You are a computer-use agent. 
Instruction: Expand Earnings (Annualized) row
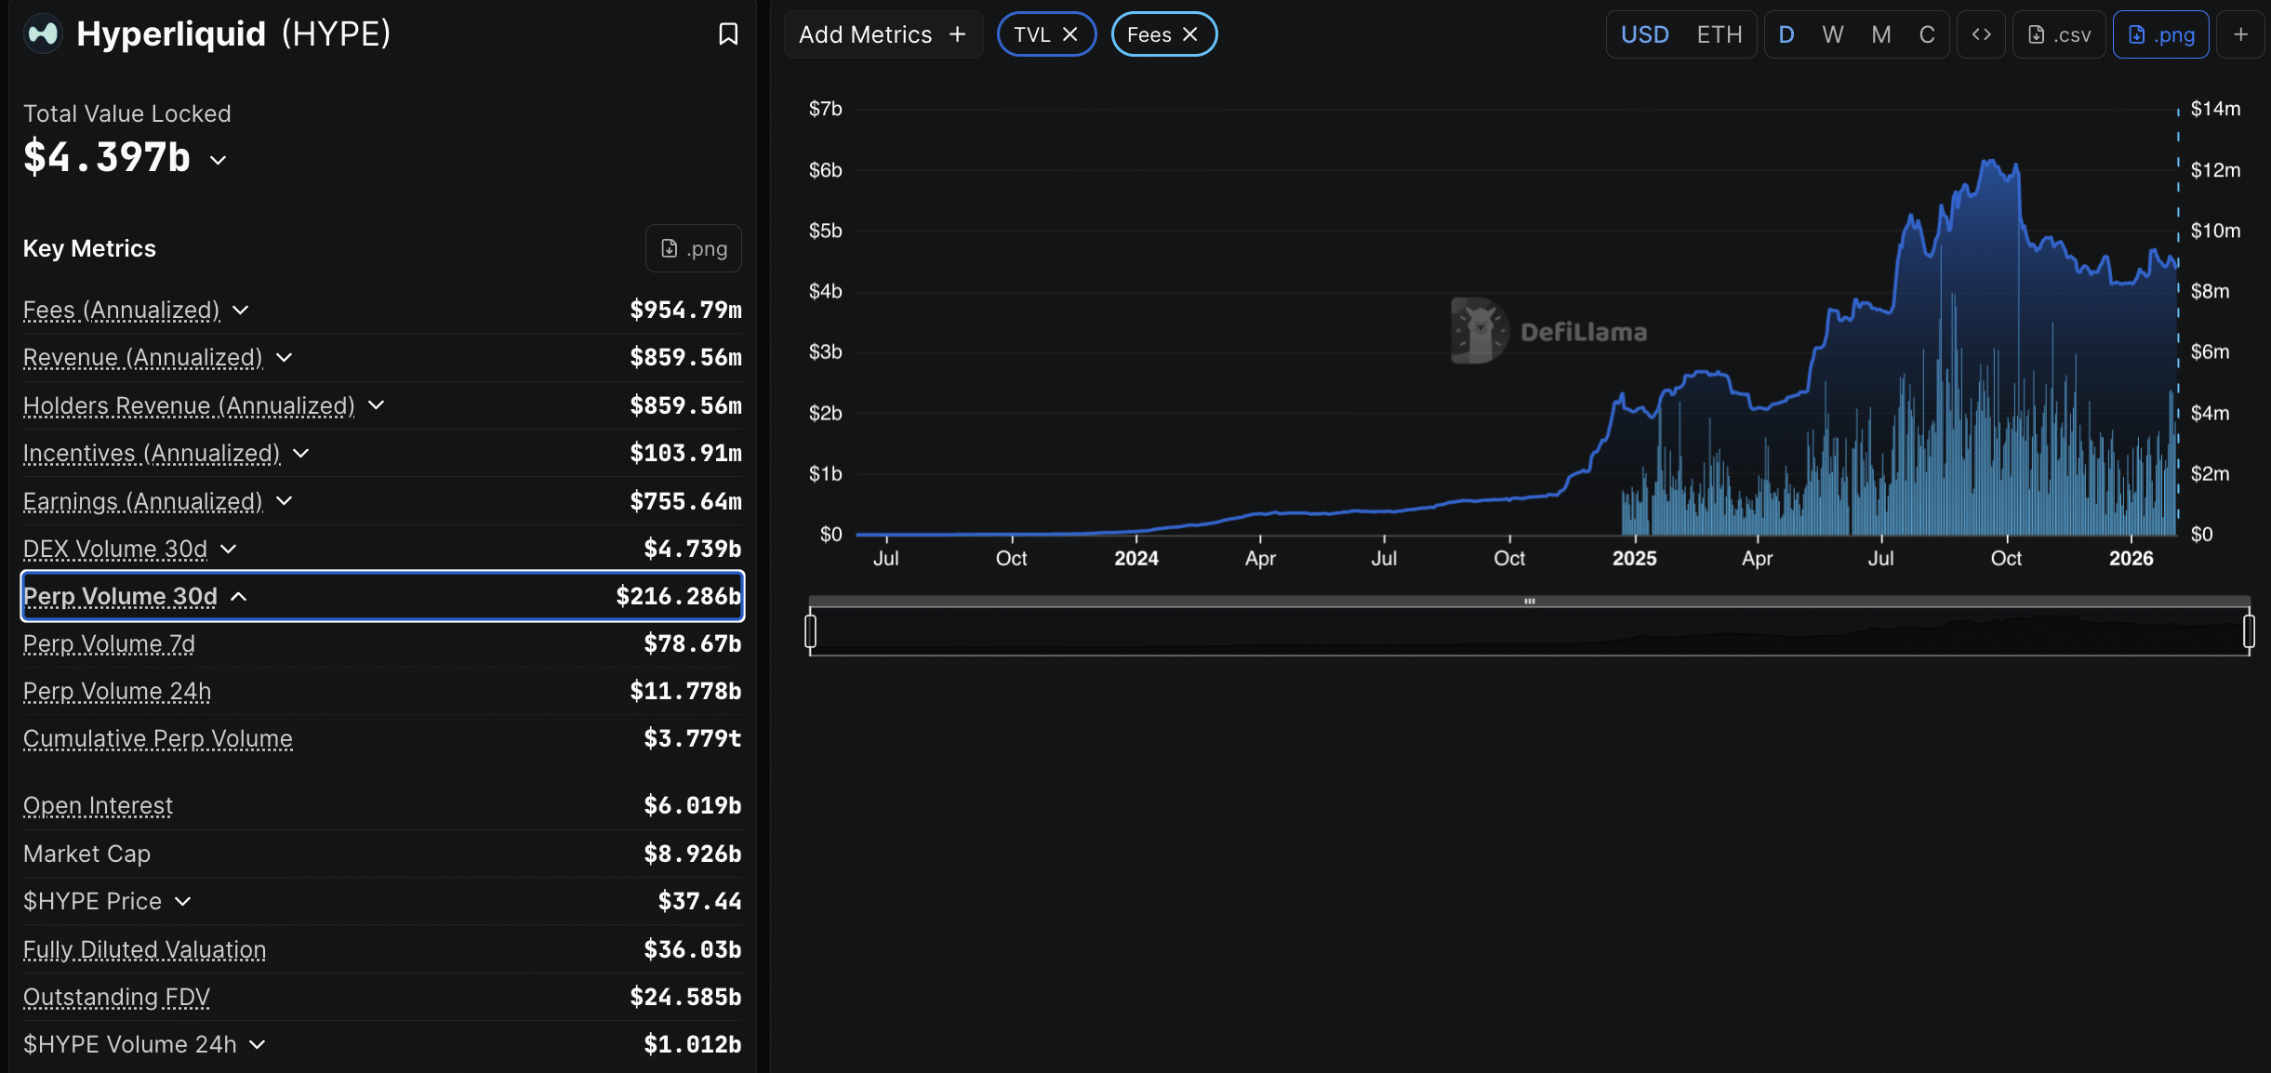pos(284,501)
